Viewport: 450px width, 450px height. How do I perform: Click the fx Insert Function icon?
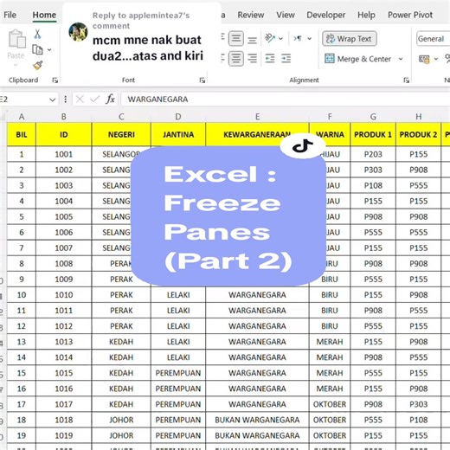pos(110,100)
